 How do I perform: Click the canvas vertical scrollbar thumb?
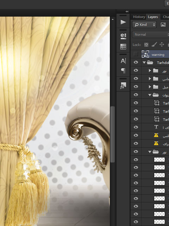113,134
